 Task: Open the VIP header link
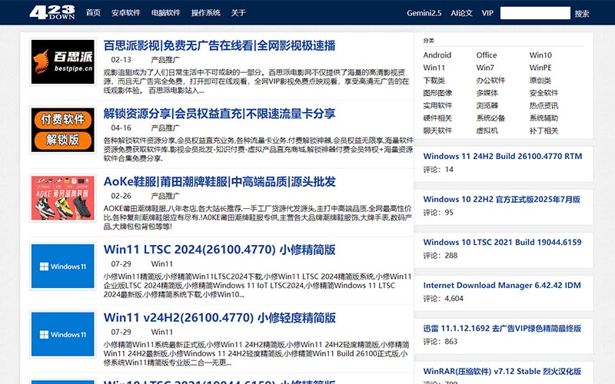487,13
